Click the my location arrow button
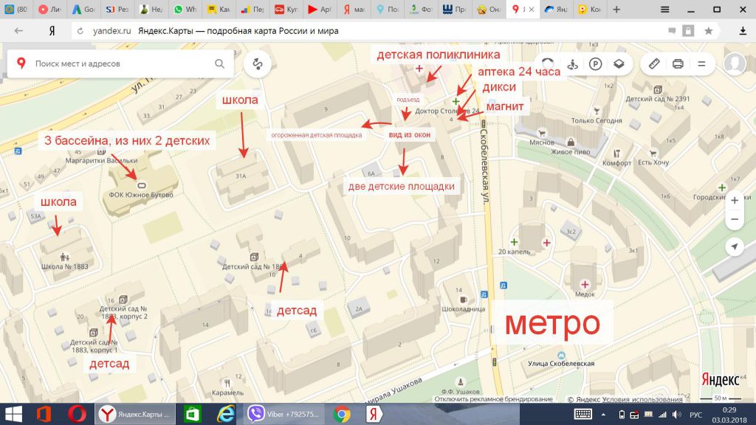 [x=735, y=247]
